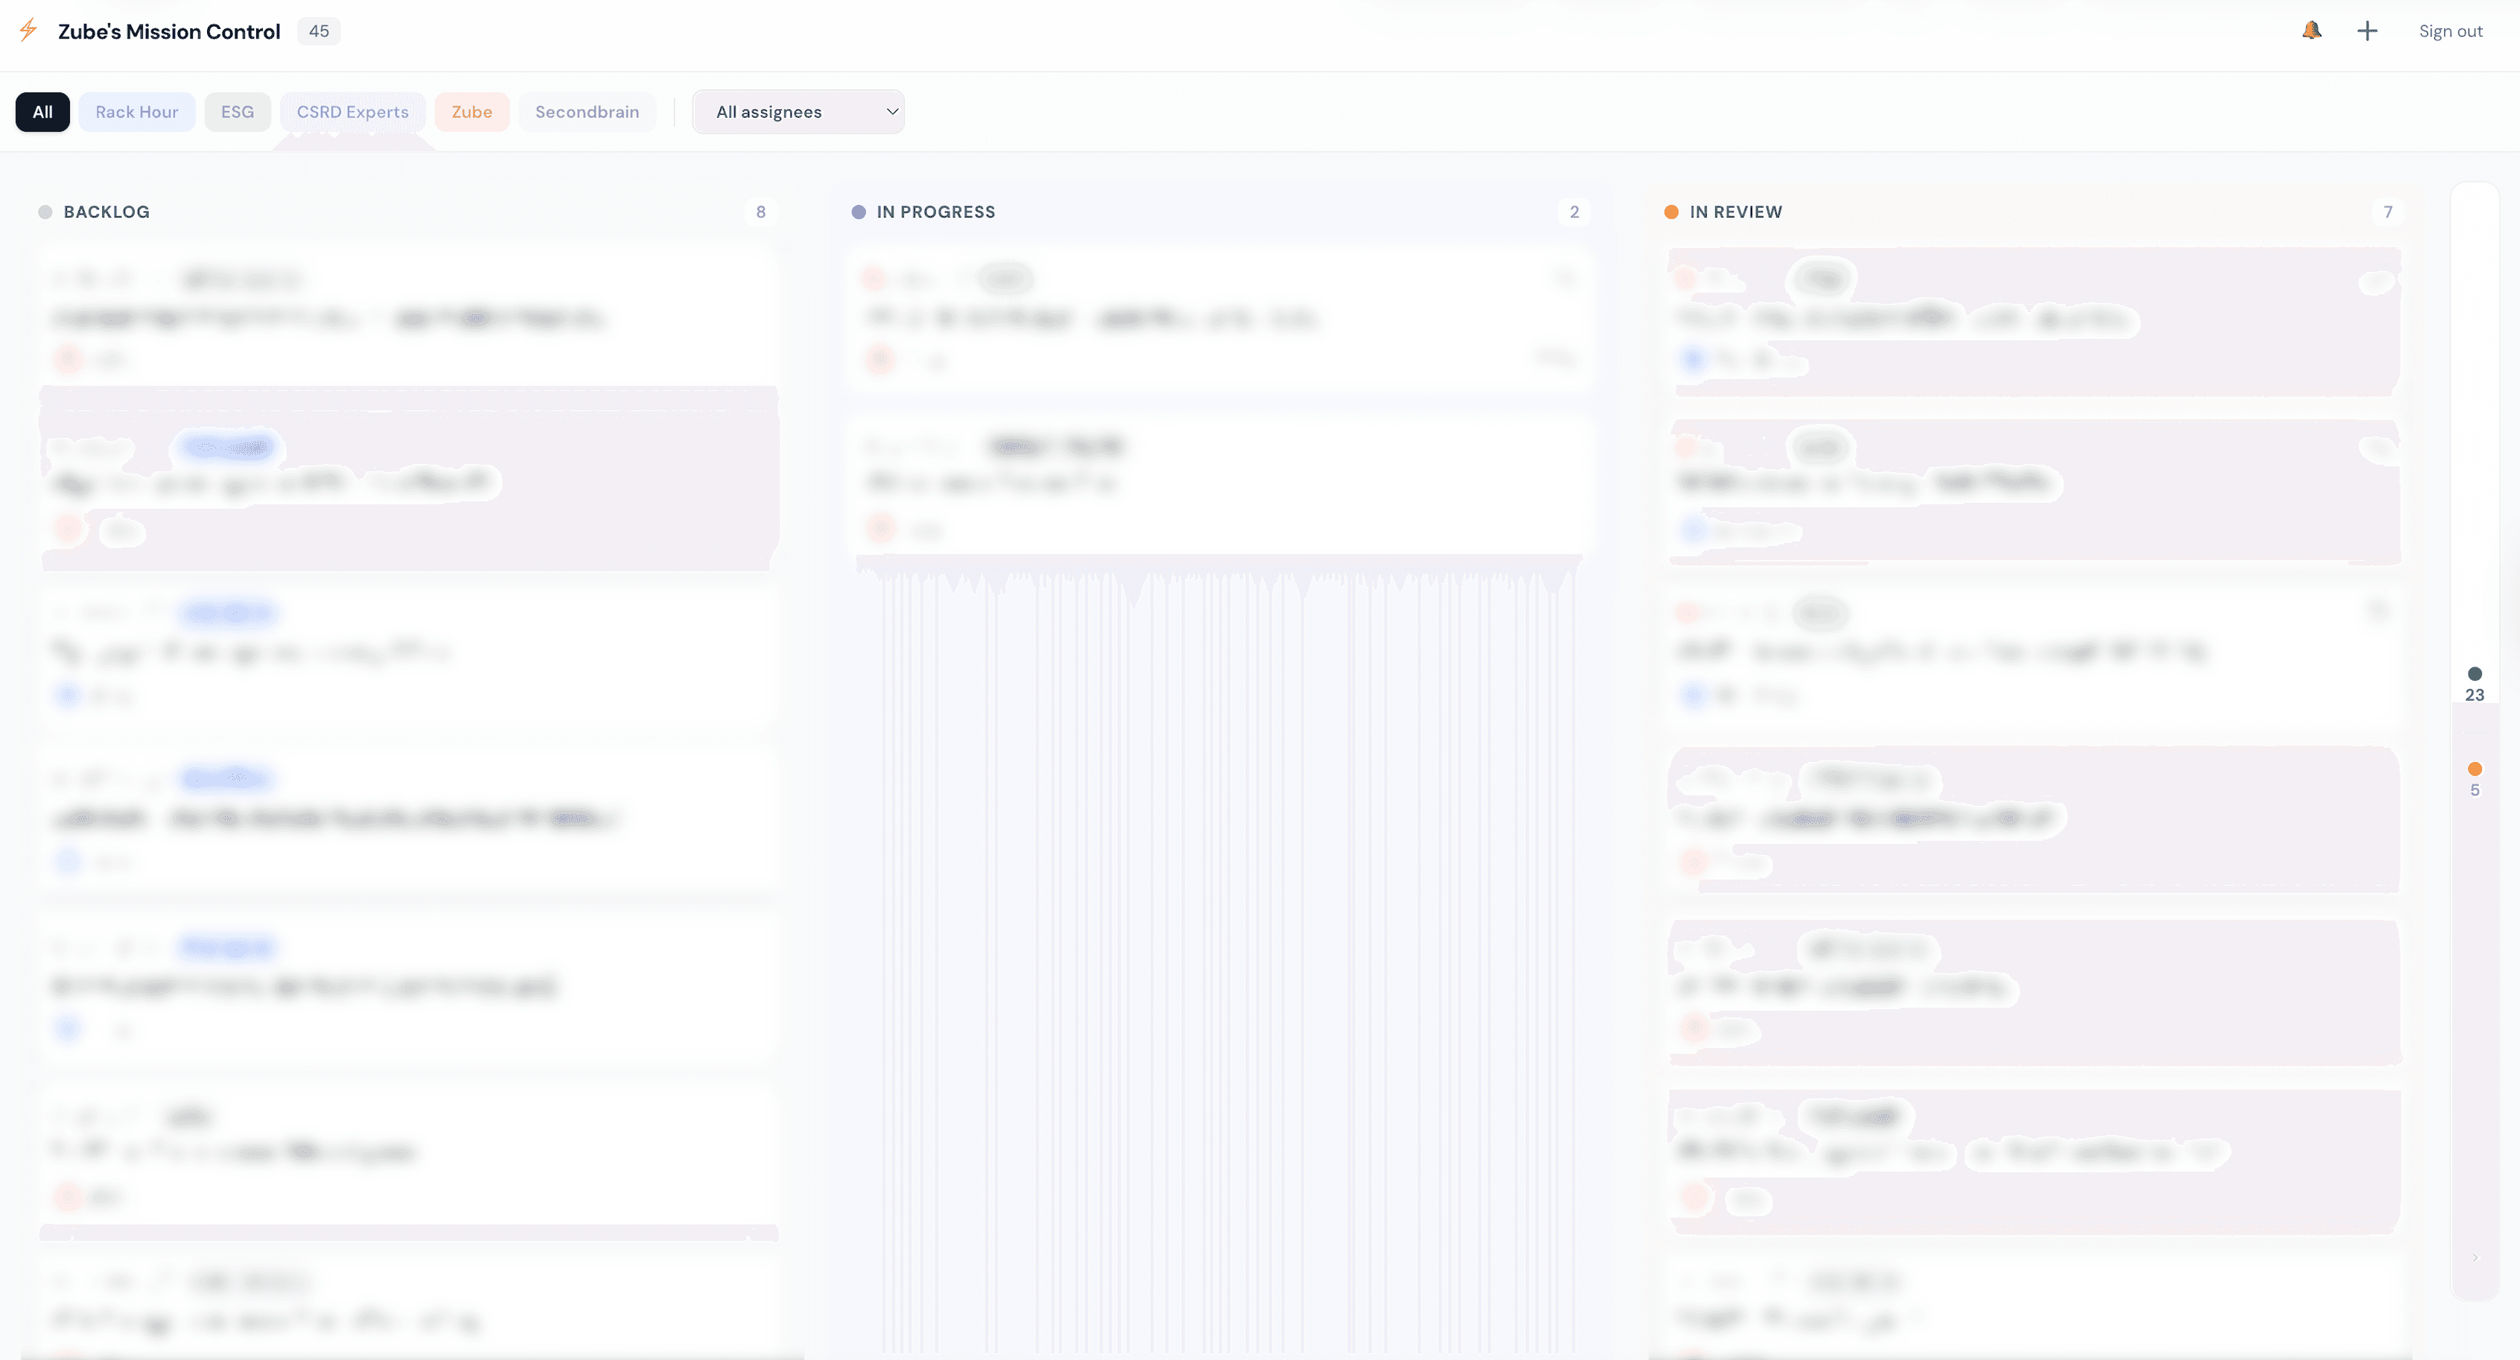
Task: Open notifications with the bell icon
Action: point(2311,31)
